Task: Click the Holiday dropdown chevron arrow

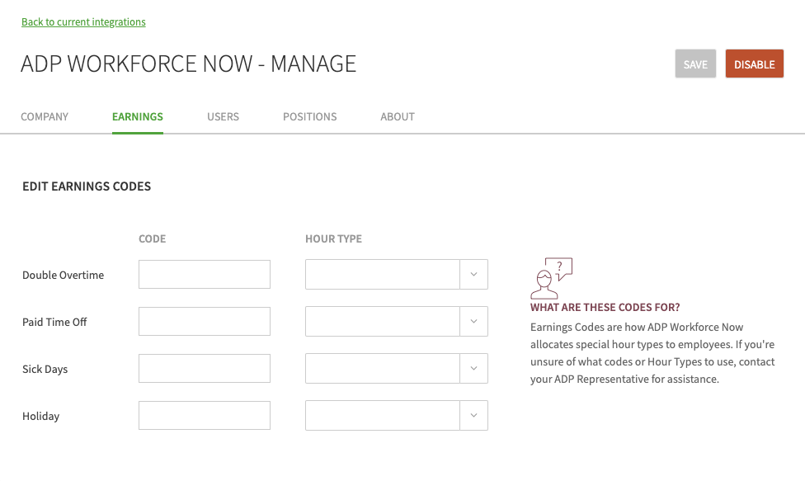Action: pyautogui.click(x=474, y=415)
